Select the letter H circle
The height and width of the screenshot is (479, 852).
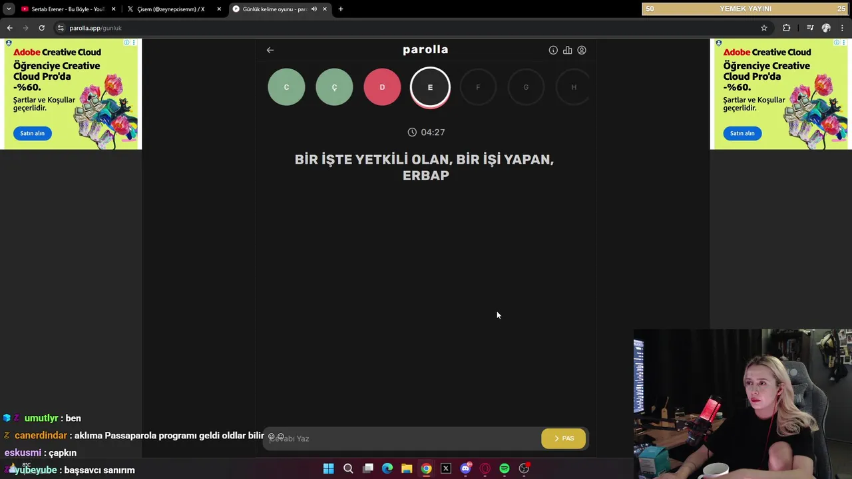point(572,87)
